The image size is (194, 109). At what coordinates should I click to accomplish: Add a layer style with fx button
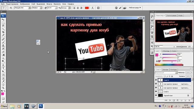tap(170, 100)
